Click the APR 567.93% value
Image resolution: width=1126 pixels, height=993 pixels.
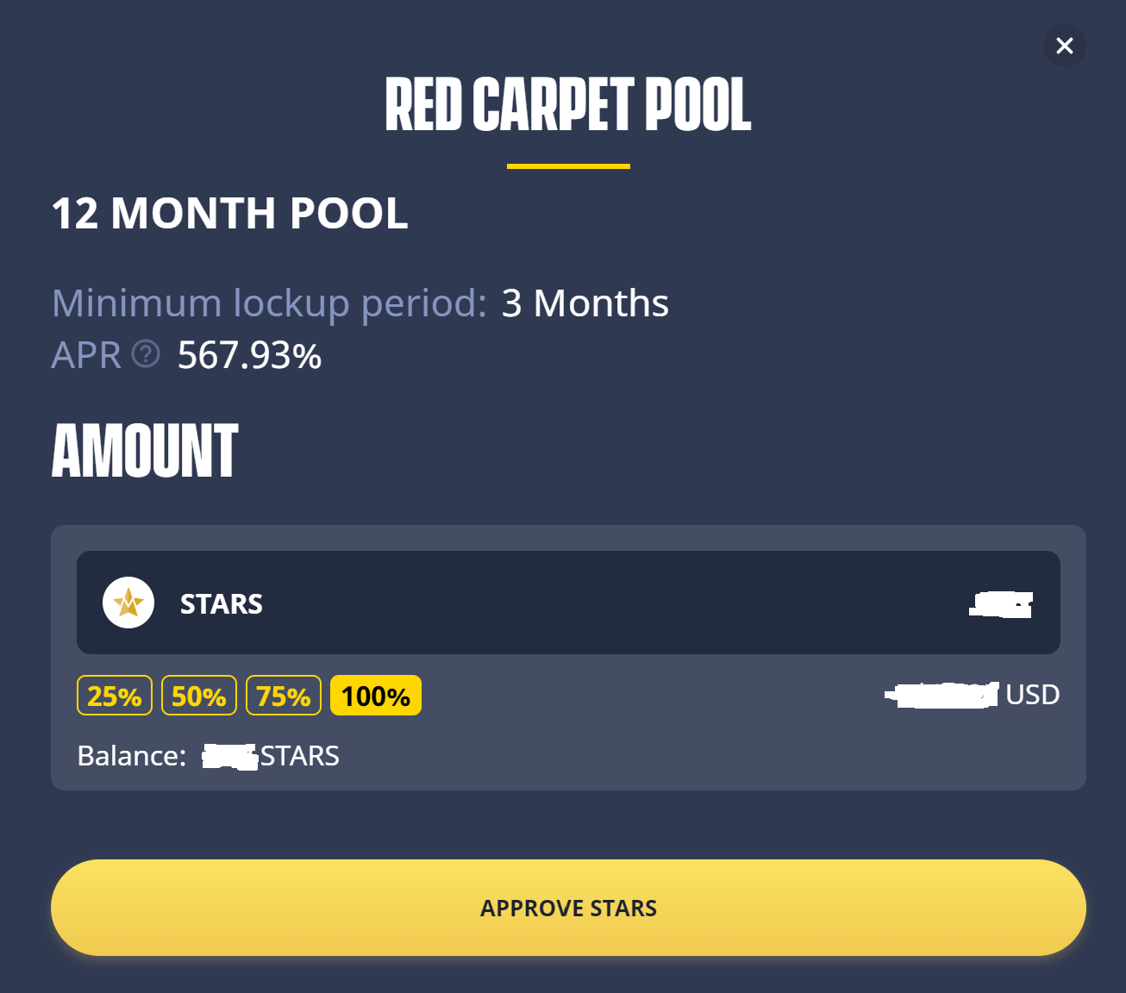click(x=249, y=355)
